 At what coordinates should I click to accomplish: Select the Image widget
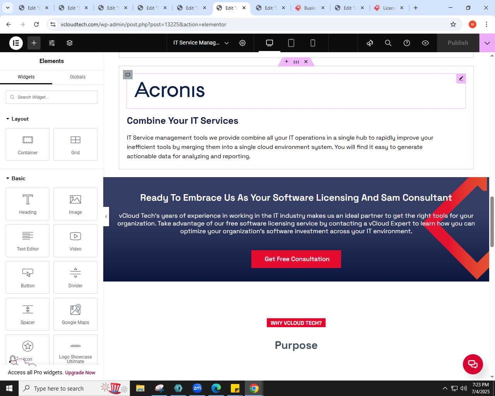[75, 204]
